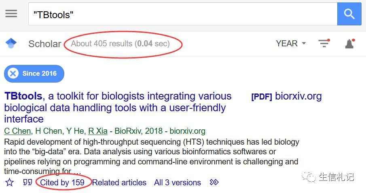Click the blue search magnifier button
Screen dimensions: 366x193
pyautogui.click(x=349, y=14)
